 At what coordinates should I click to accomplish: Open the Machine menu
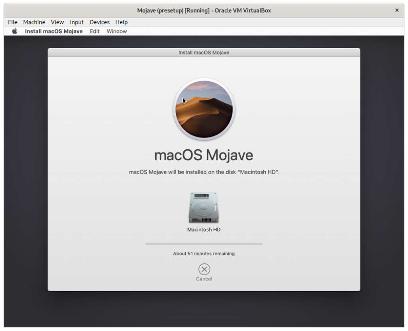34,22
